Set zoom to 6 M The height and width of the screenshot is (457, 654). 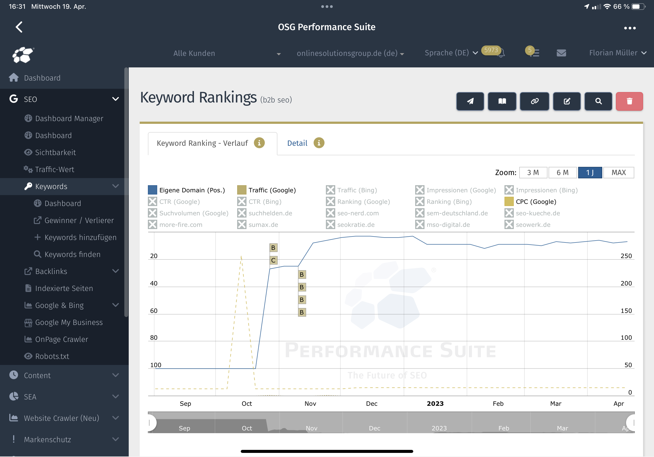click(x=563, y=172)
